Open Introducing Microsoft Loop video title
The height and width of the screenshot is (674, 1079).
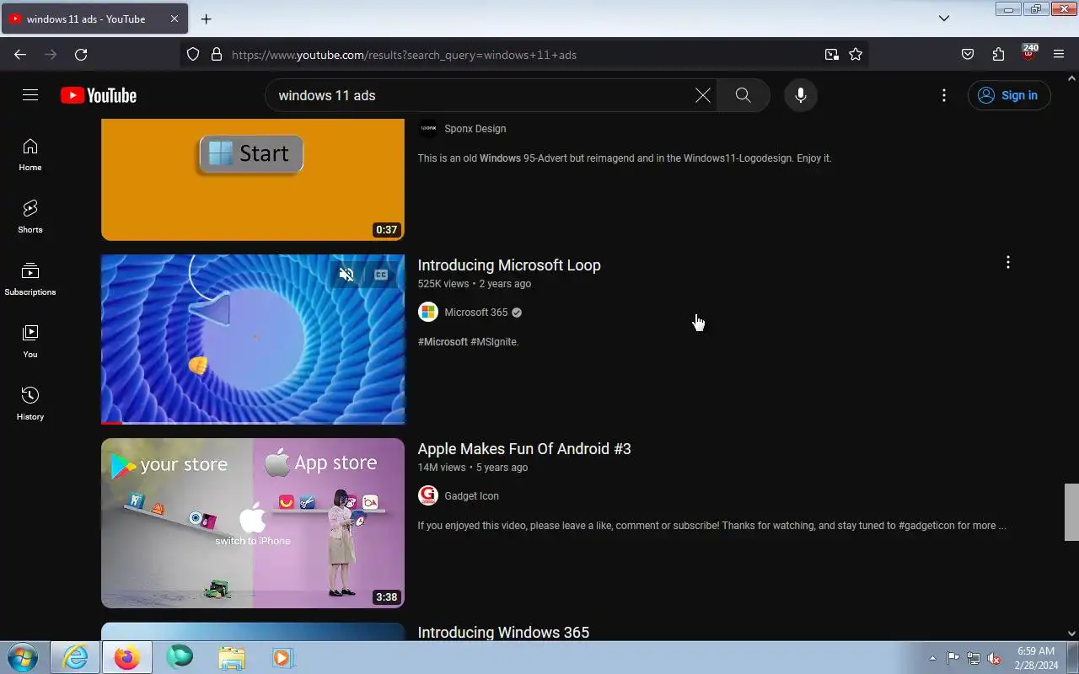click(509, 265)
